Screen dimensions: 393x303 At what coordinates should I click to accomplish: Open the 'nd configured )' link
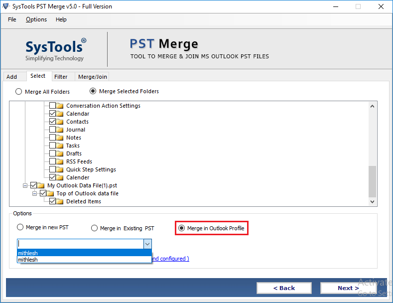pos(170,259)
